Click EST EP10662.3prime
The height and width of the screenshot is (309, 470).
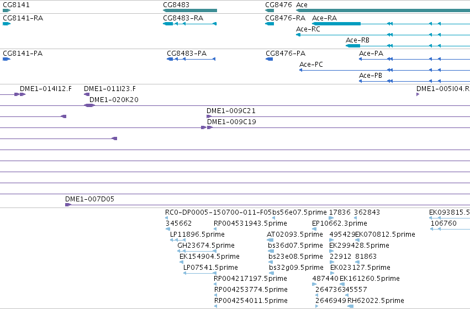(339, 223)
